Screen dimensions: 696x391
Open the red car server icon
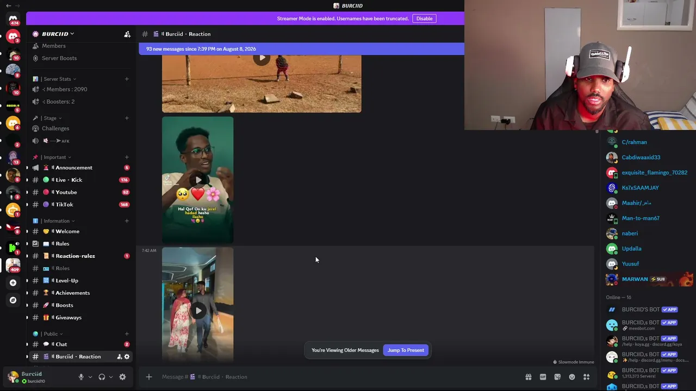coord(13,228)
